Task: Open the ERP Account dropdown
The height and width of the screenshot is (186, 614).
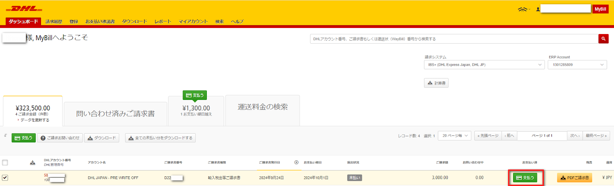Action: tap(578, 65)
